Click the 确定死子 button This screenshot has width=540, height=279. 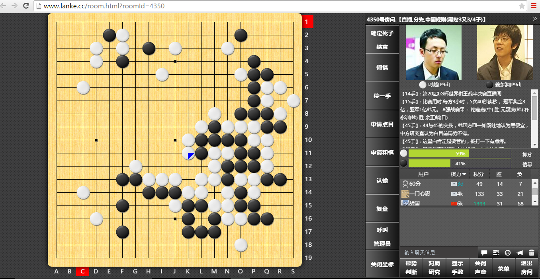[382, 33]
